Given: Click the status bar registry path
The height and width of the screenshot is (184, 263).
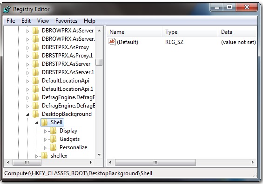Looking at the screenshot, I should (x=78, y=173).
